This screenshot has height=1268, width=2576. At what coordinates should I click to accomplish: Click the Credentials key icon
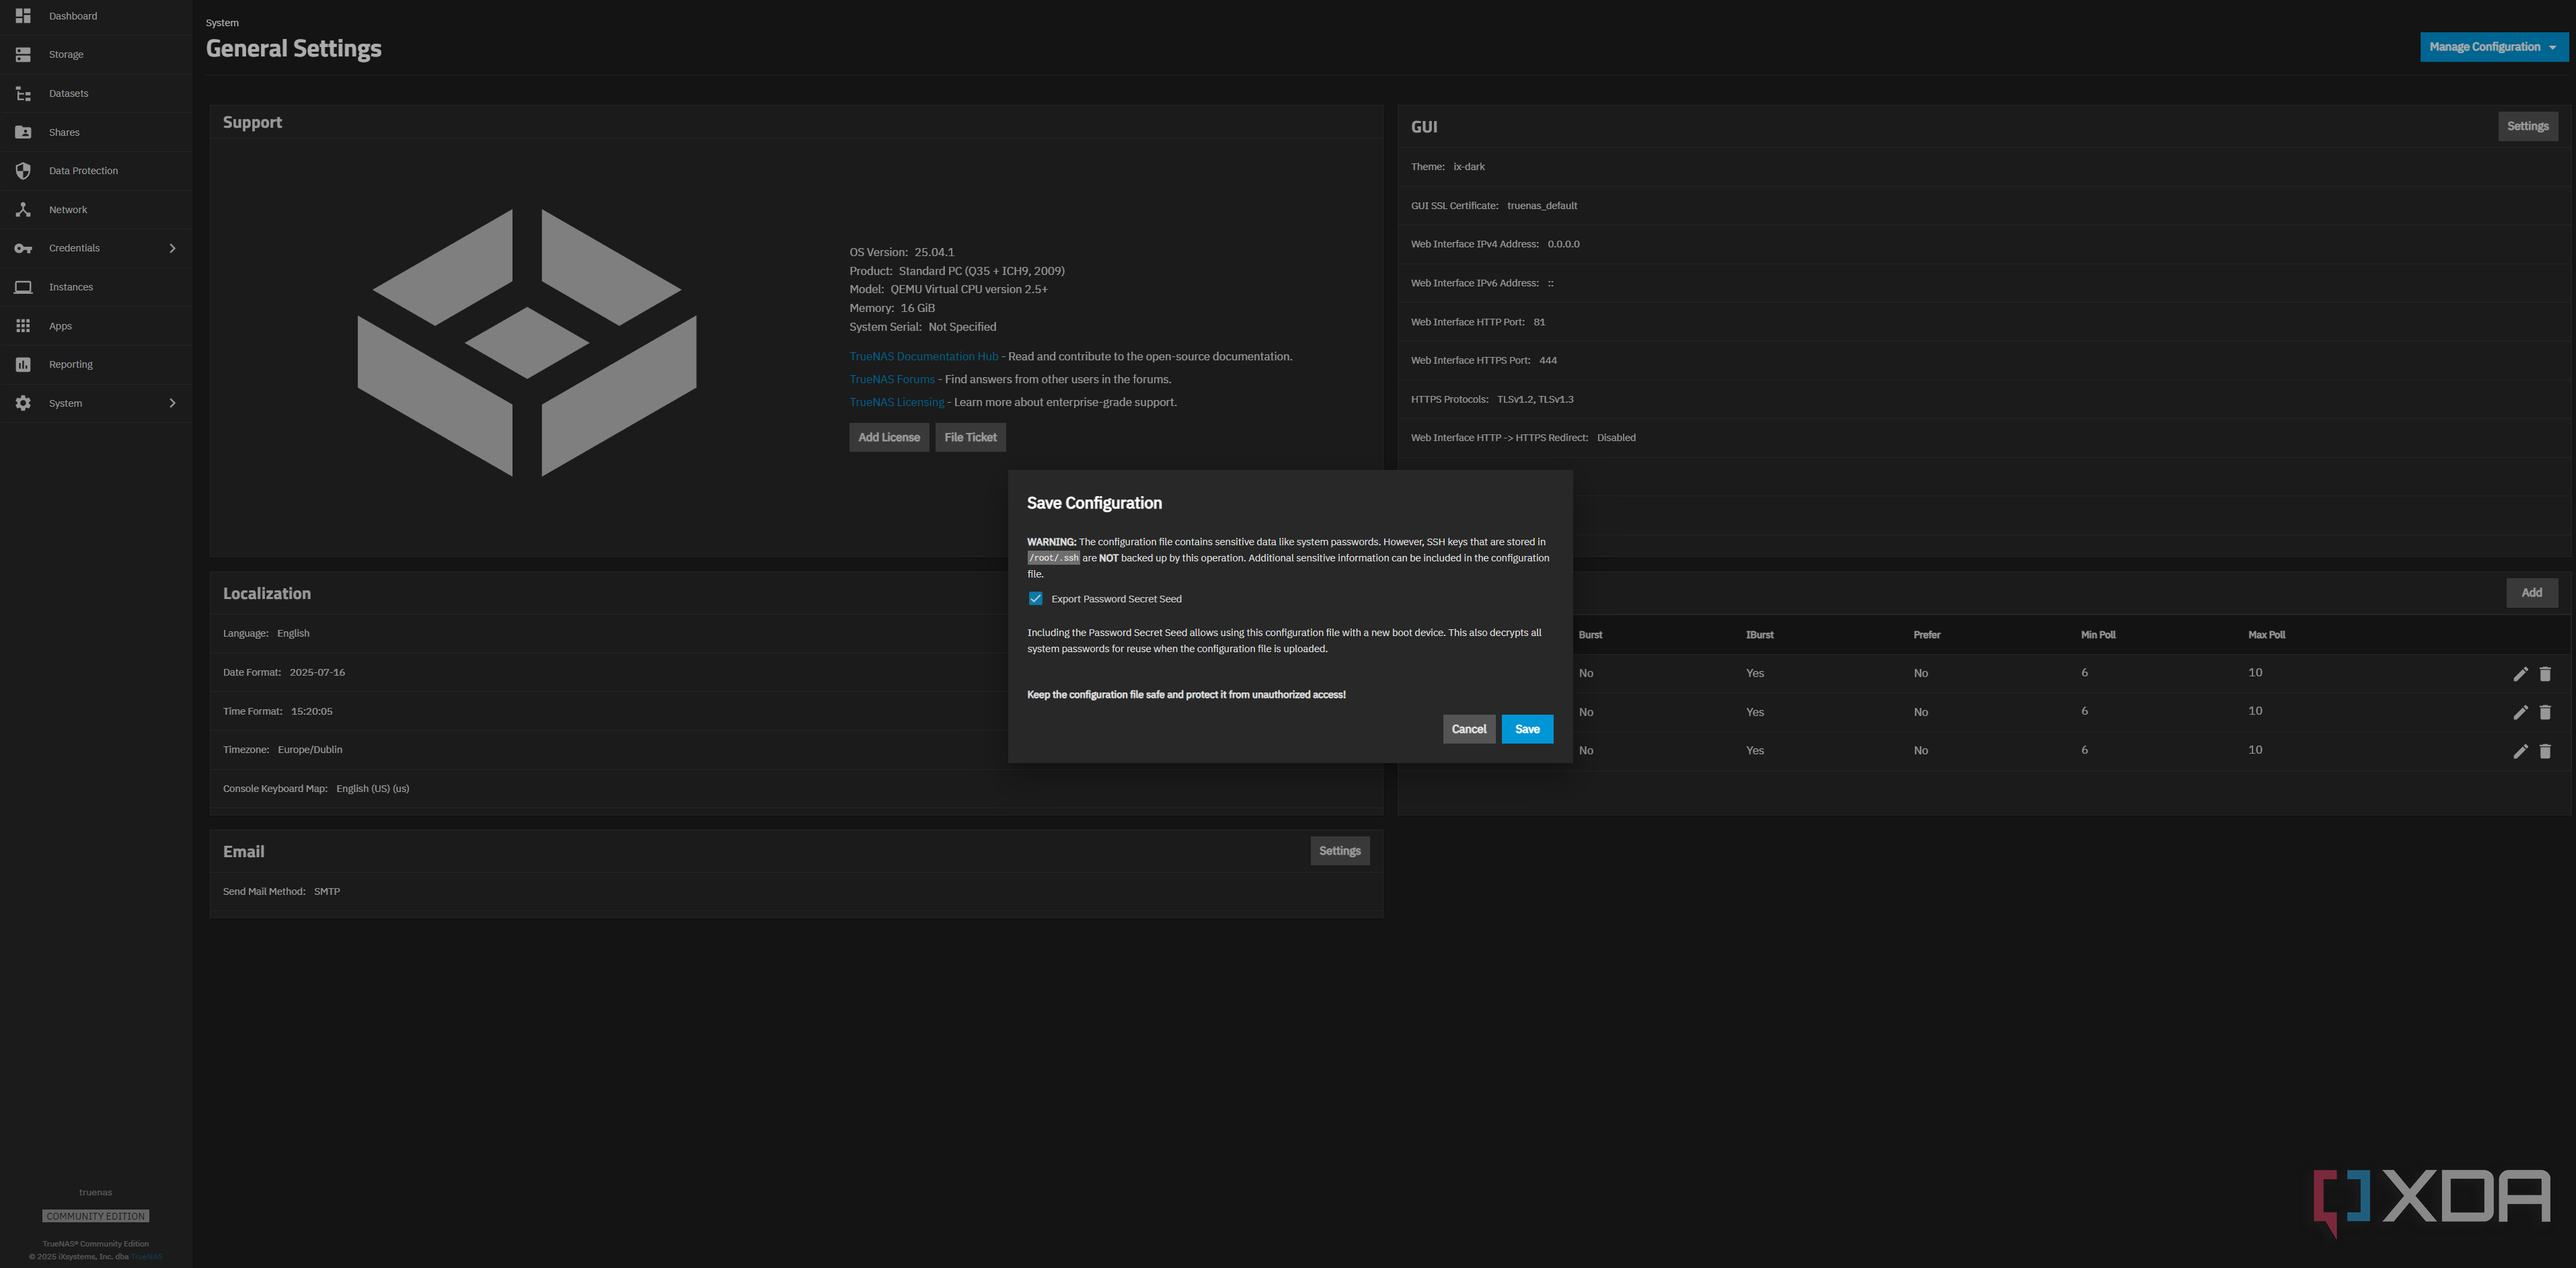[23, 248]
